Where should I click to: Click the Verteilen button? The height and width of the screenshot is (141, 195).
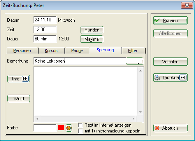pos(170,62)
